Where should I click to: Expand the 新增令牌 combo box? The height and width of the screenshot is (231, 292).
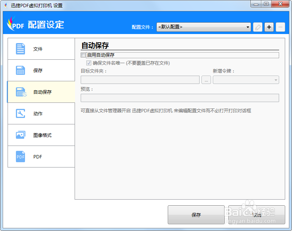coord(246,80)
